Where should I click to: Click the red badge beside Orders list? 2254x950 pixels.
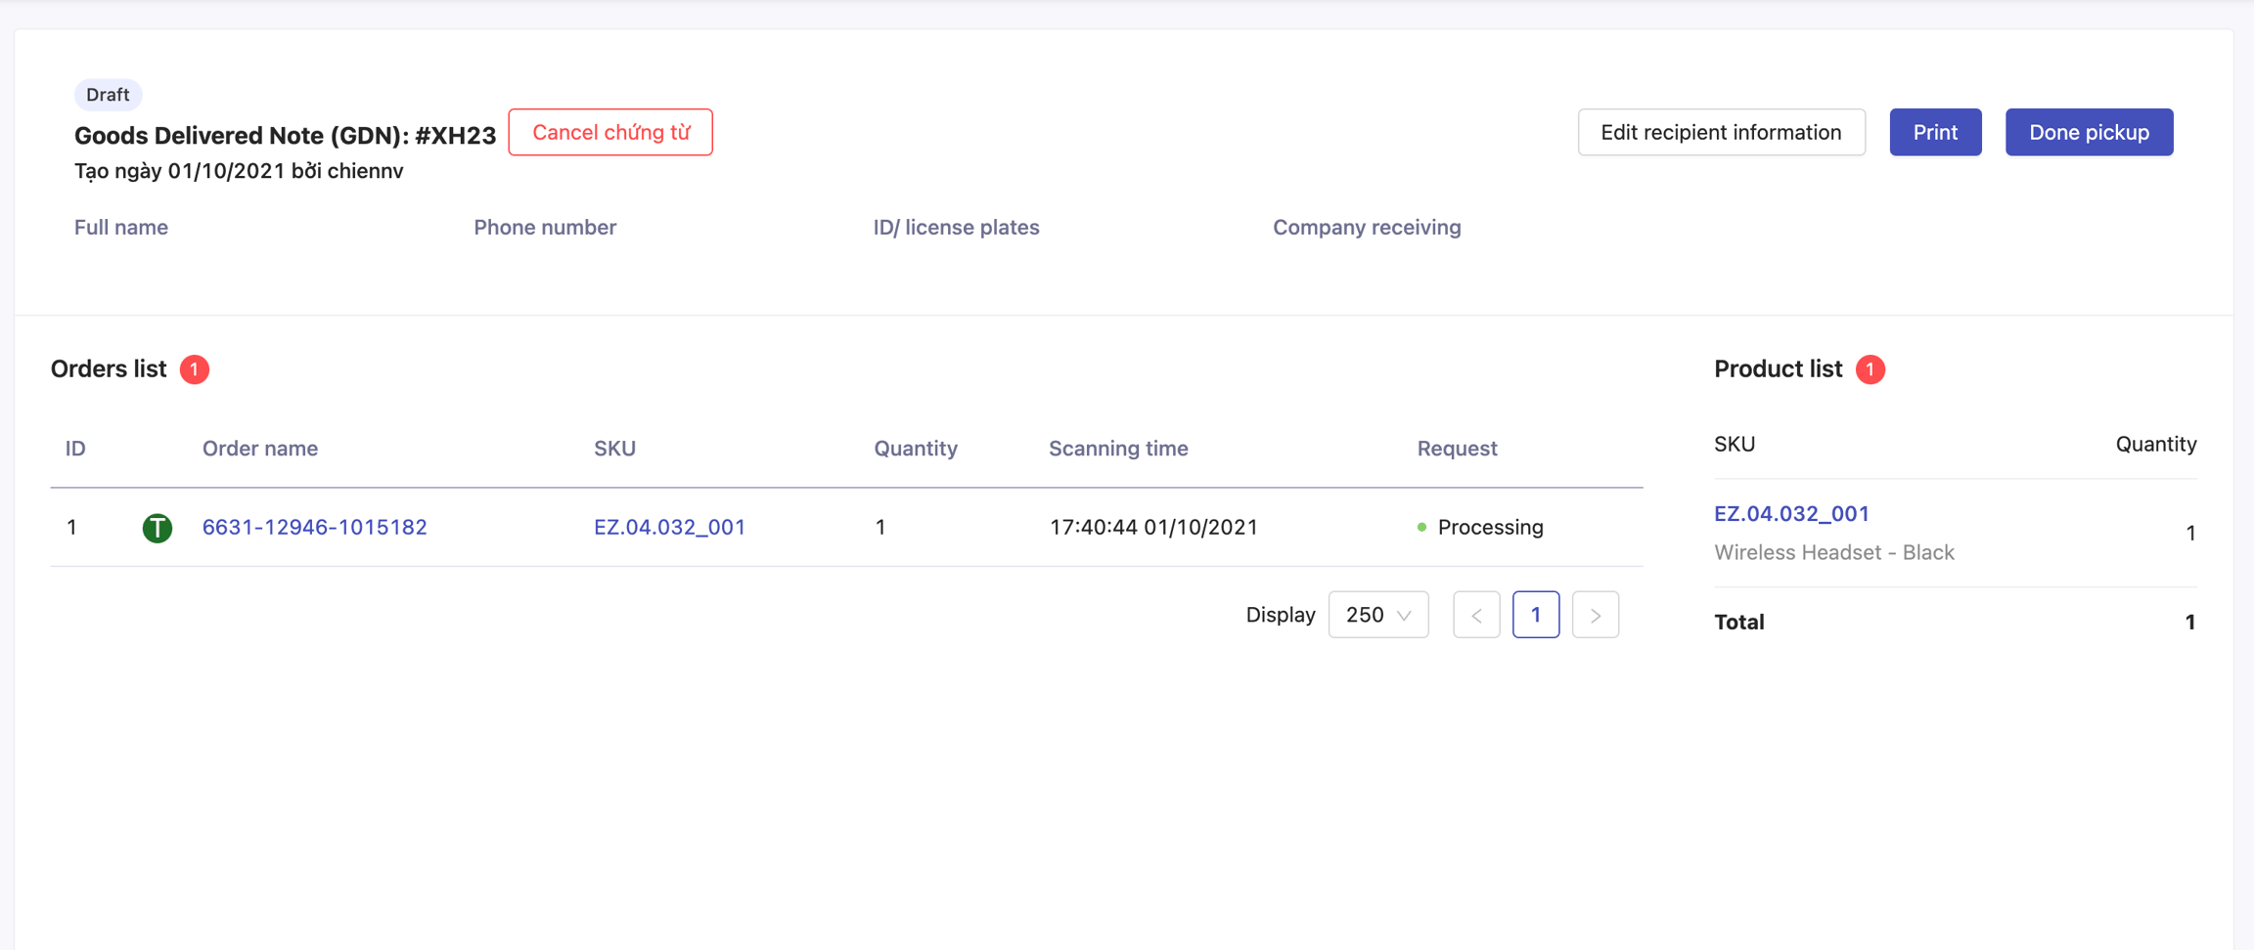point(195,369)
